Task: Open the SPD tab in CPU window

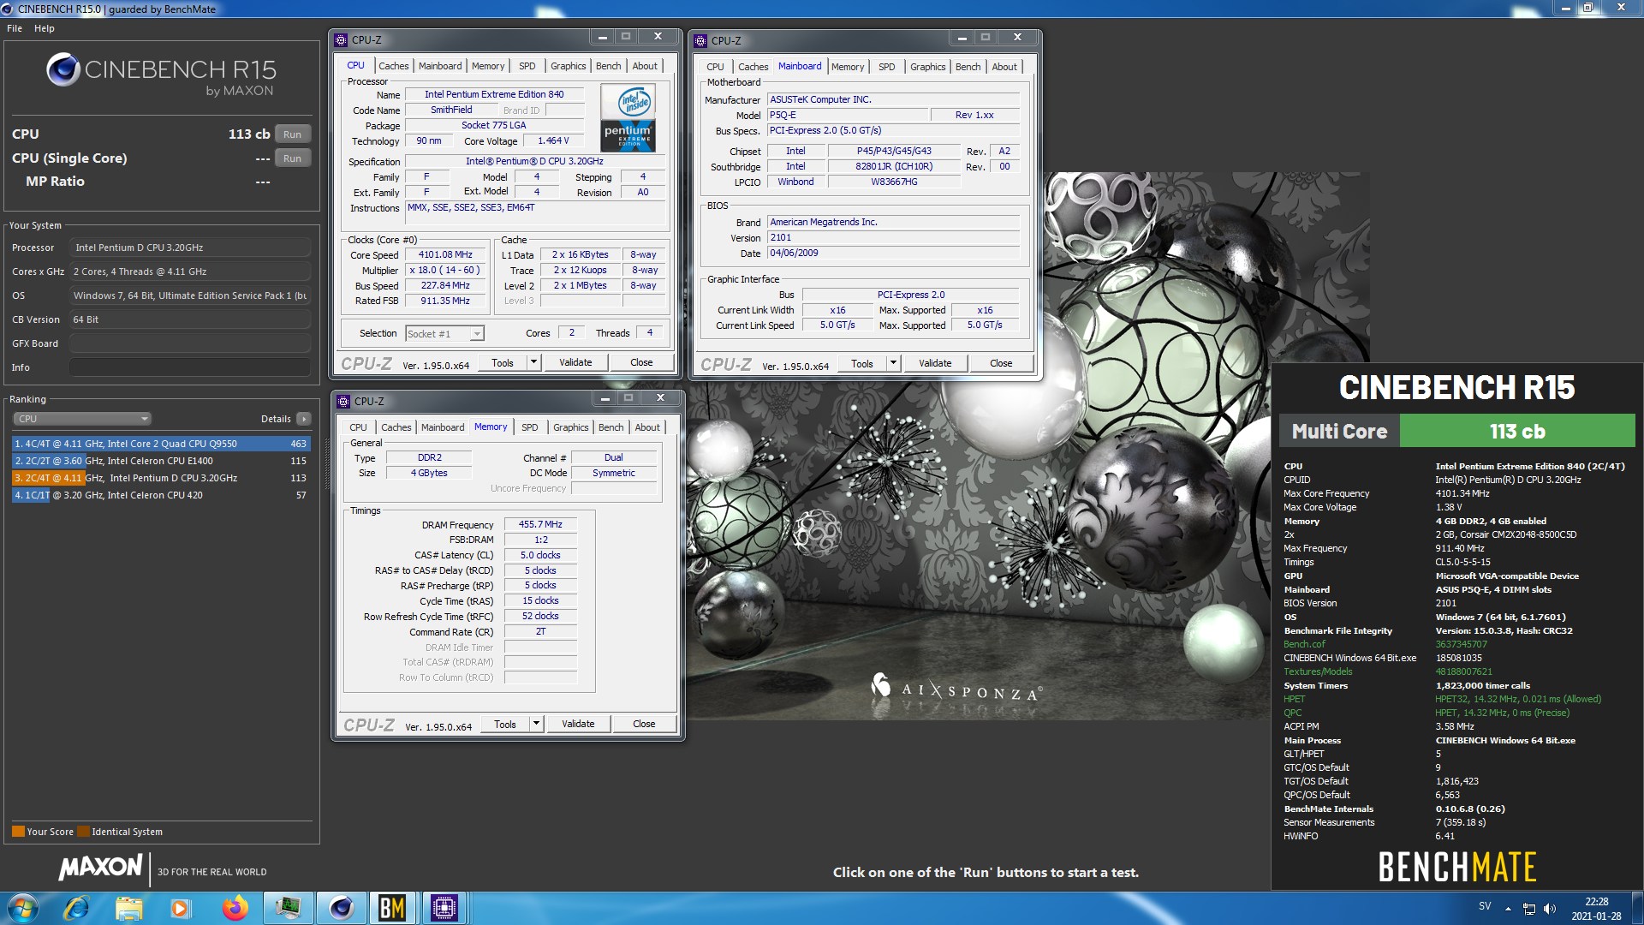Action: point(527,66)
